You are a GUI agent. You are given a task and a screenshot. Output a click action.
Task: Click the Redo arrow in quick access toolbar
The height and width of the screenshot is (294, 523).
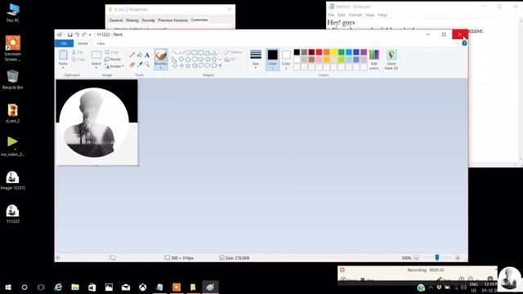[84, 34]
